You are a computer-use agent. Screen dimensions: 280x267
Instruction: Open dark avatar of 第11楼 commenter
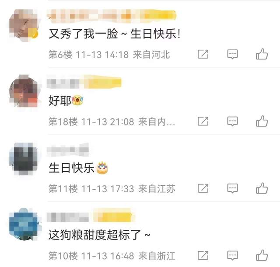[24, 159]
